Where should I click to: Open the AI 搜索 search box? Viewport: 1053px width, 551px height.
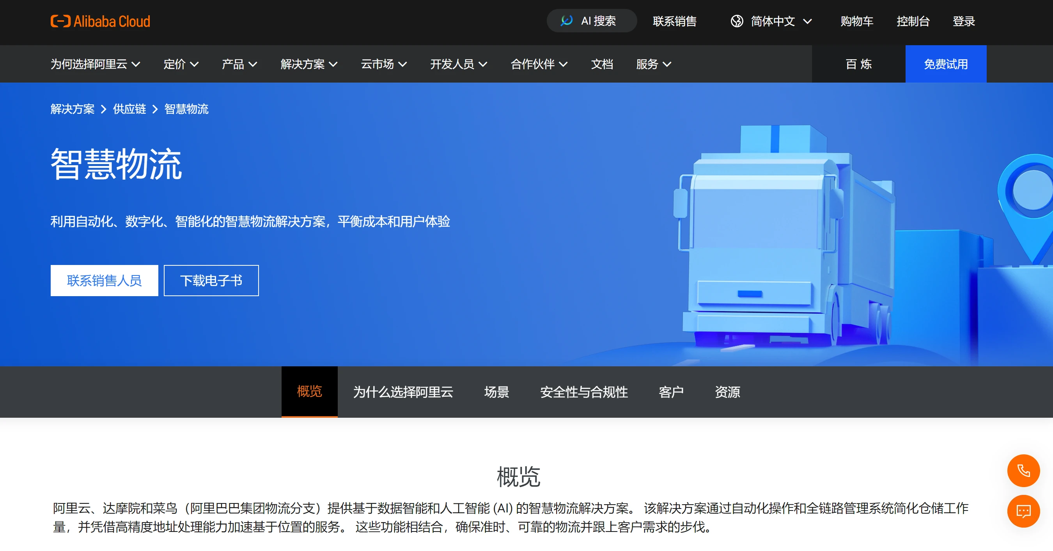coord(591,21)
